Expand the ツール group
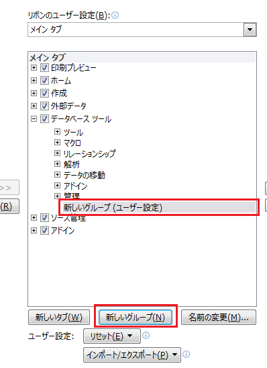This screenshot has width=267, height=368. [57, 131]
